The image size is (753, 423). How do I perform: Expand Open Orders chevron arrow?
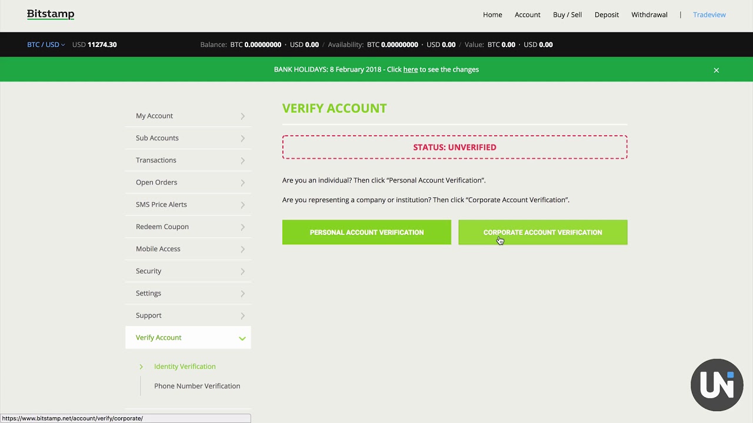242,183
